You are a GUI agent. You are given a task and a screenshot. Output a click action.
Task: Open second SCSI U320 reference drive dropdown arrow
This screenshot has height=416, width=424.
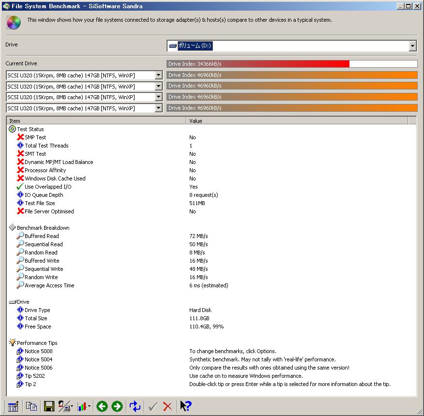pos(158,87)
